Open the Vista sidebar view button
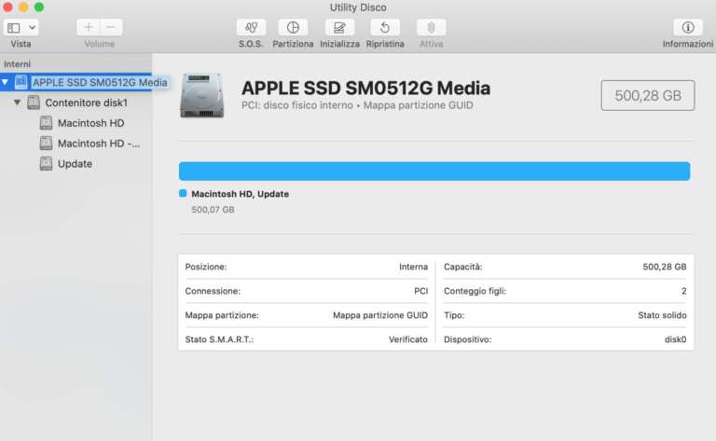This screenshot has width=716, height=441. click(14, 28)
